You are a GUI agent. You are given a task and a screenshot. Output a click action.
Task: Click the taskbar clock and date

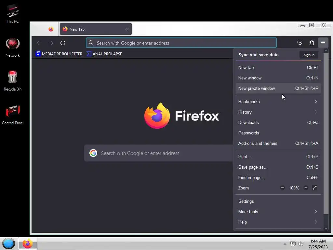[x=318, y=244]
